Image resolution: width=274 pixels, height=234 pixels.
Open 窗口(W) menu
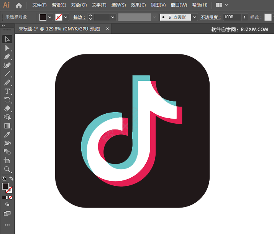[x=179, y=5]
